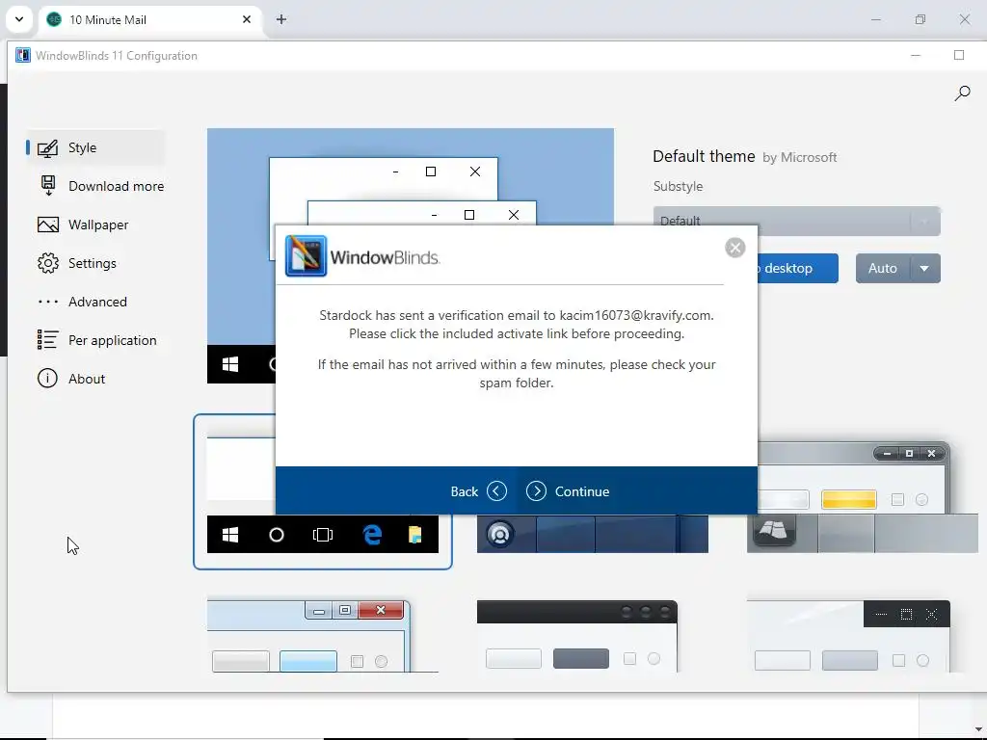Click the Continue arrow circle icon
The image size is (987, 740).
pyautogui.click(x=536, y=490)
